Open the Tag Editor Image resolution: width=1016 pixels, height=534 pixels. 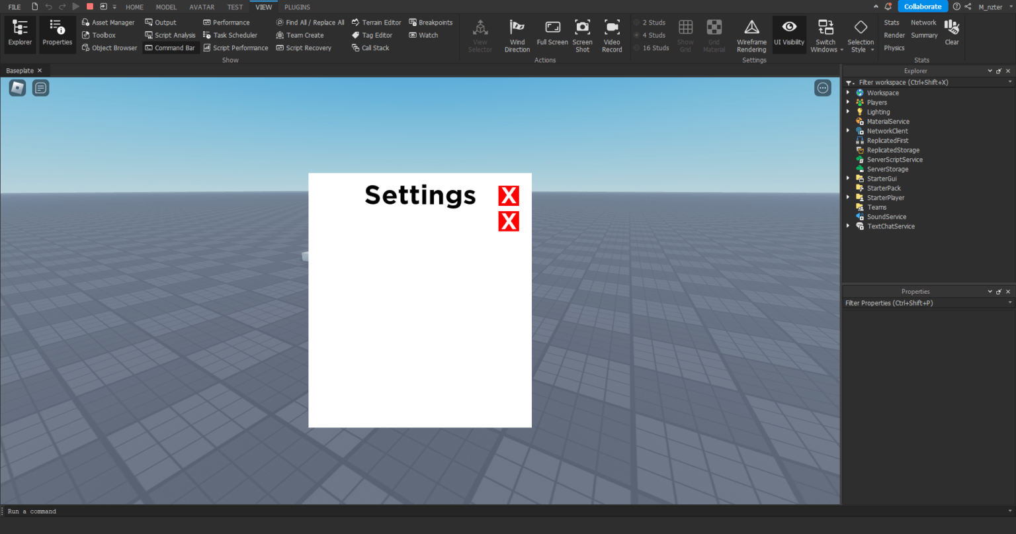point(376,34)
